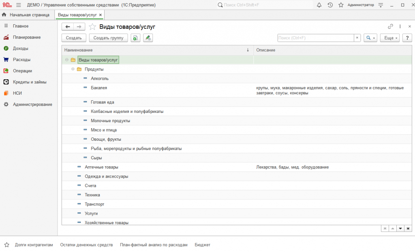Open the three-dot form options

coord(400,26)
